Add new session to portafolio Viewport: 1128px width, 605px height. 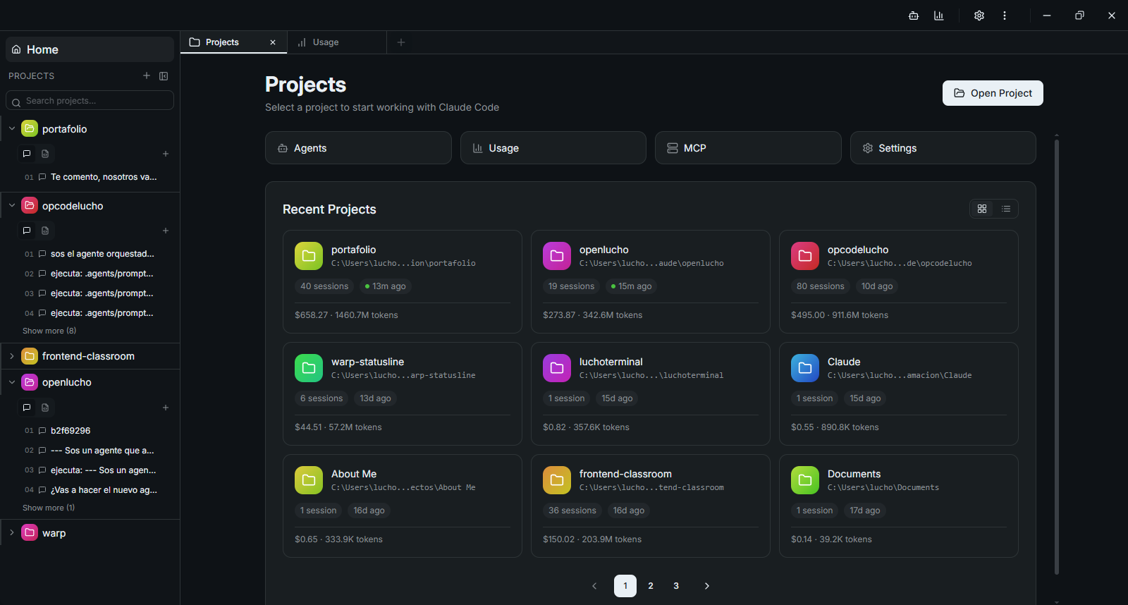[166, 154]
